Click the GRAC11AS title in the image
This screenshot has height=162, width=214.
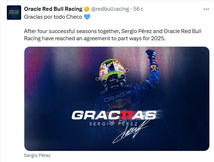pos(114,115)
